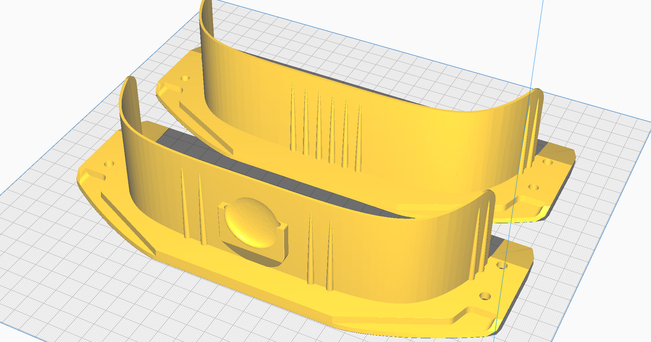
Task: Click a screw hole on the rear model's flange
Action: pyautogui.click(x=548, y=163)
